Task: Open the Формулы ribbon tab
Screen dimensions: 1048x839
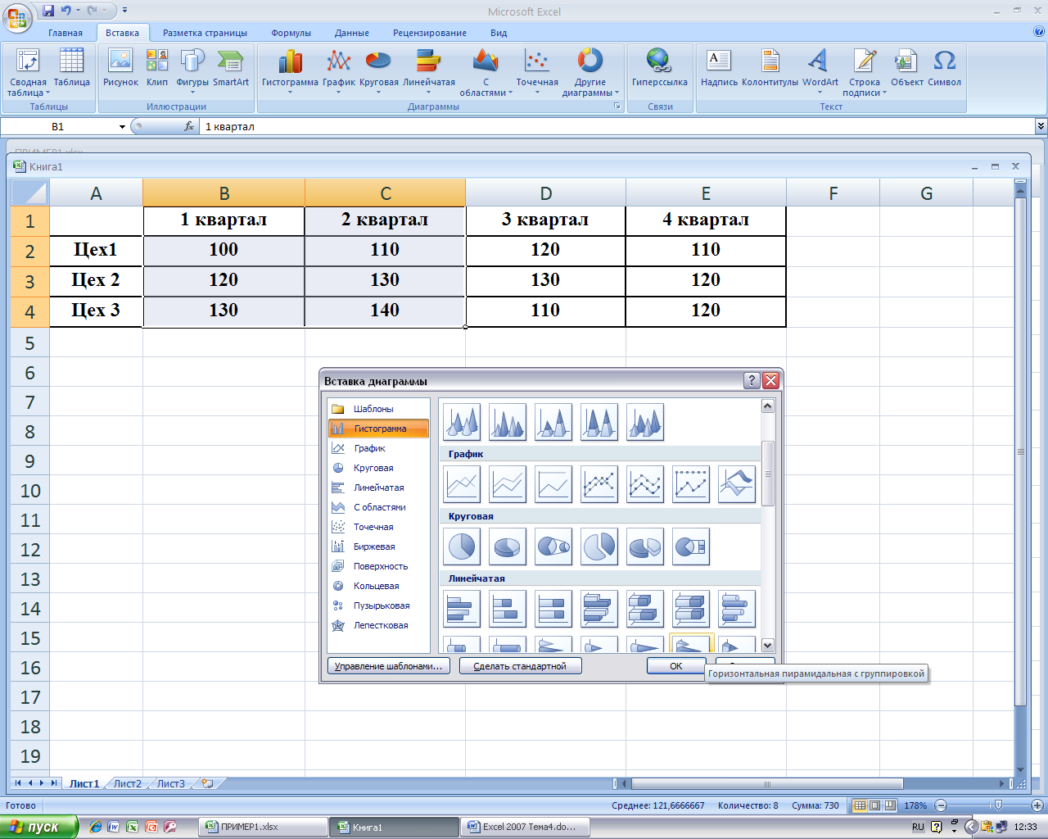Action: (291, 33)
